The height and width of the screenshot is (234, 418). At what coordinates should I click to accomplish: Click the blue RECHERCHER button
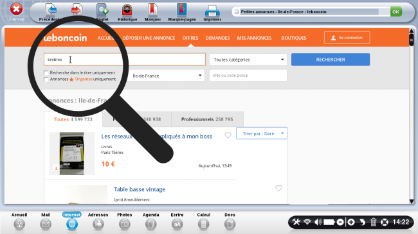tap(331, 60)
